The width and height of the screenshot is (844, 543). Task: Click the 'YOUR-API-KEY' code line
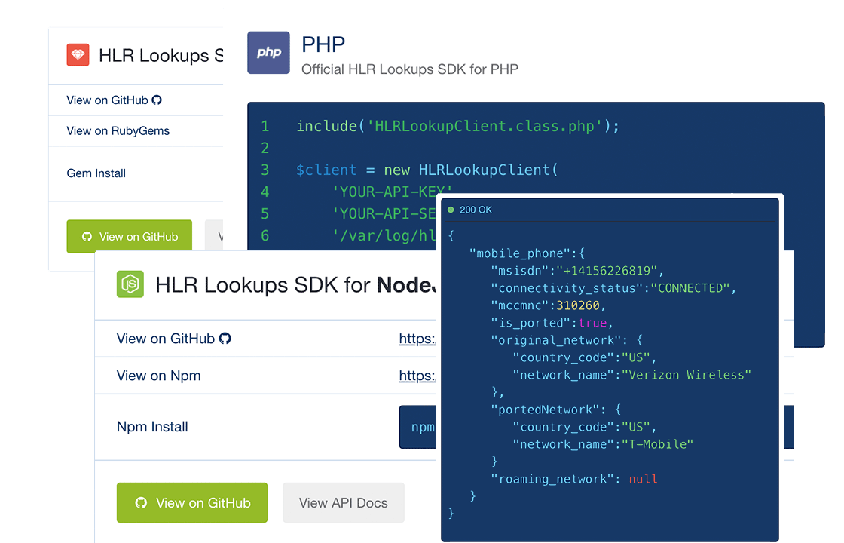(392, 191)
